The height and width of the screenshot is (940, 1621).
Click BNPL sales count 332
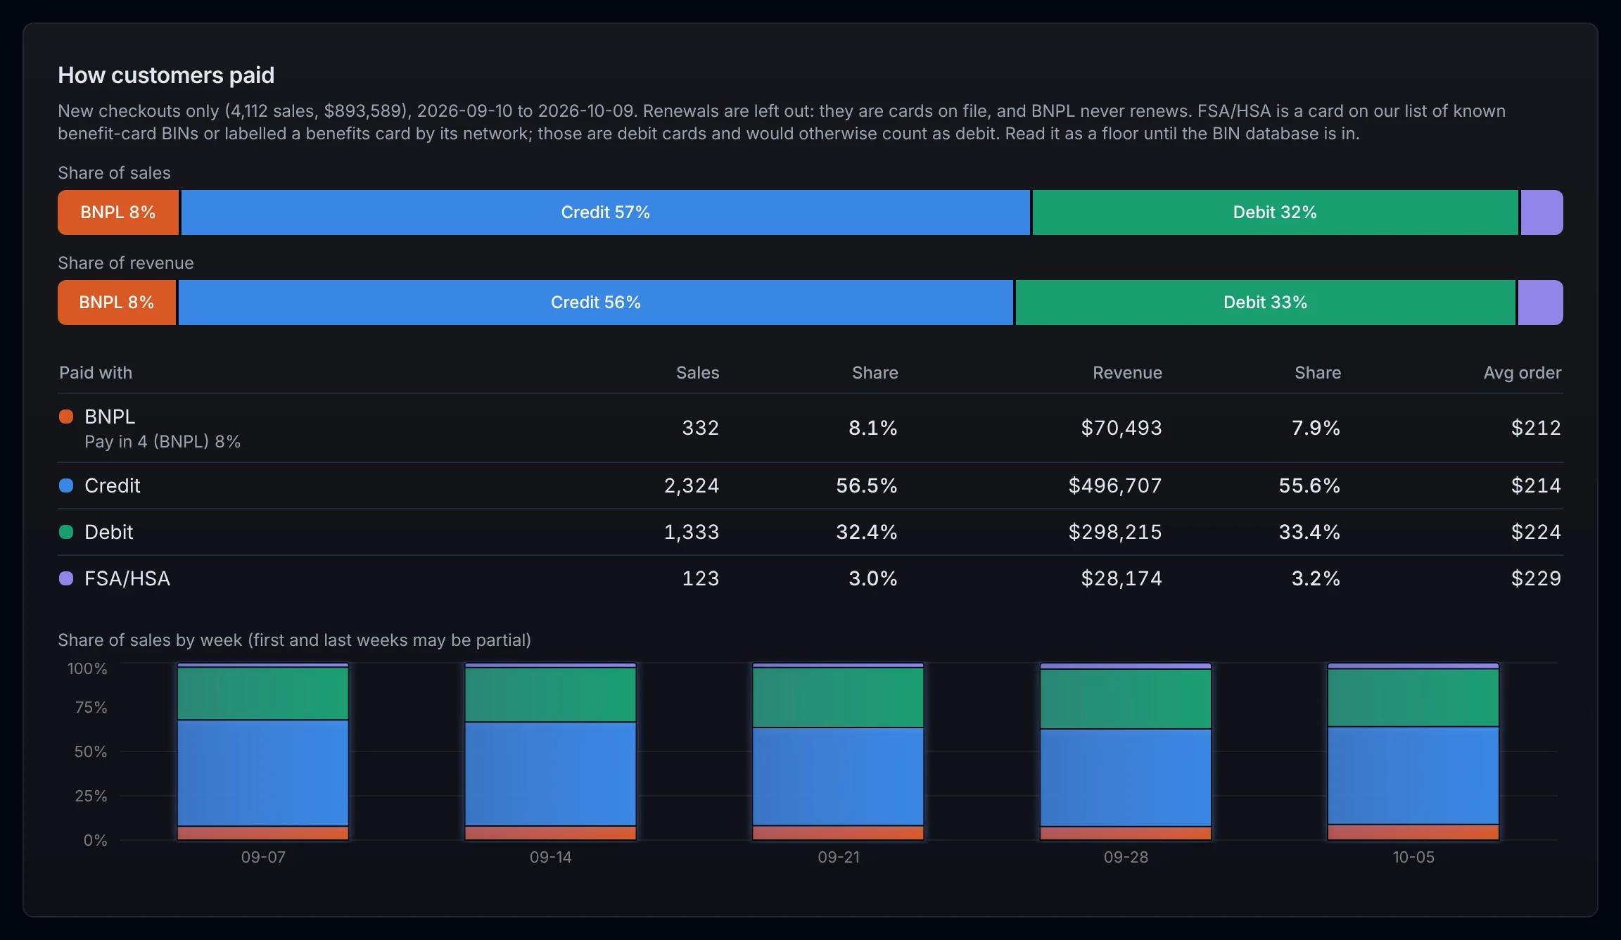(701, 428)
